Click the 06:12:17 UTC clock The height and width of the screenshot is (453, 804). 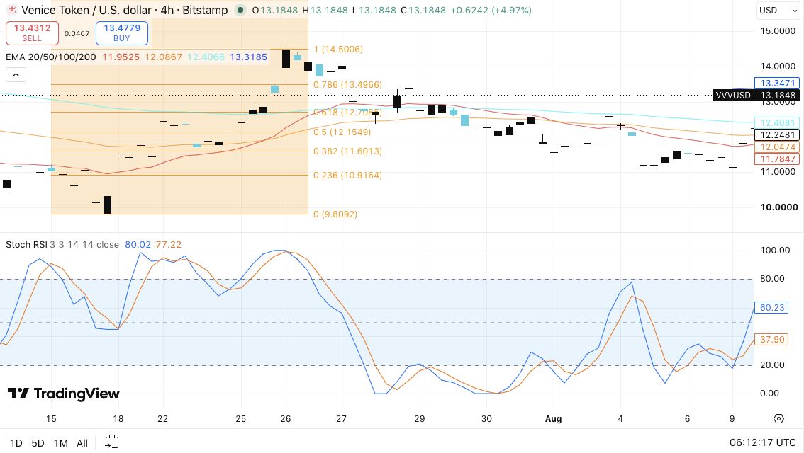coord(762,443)
